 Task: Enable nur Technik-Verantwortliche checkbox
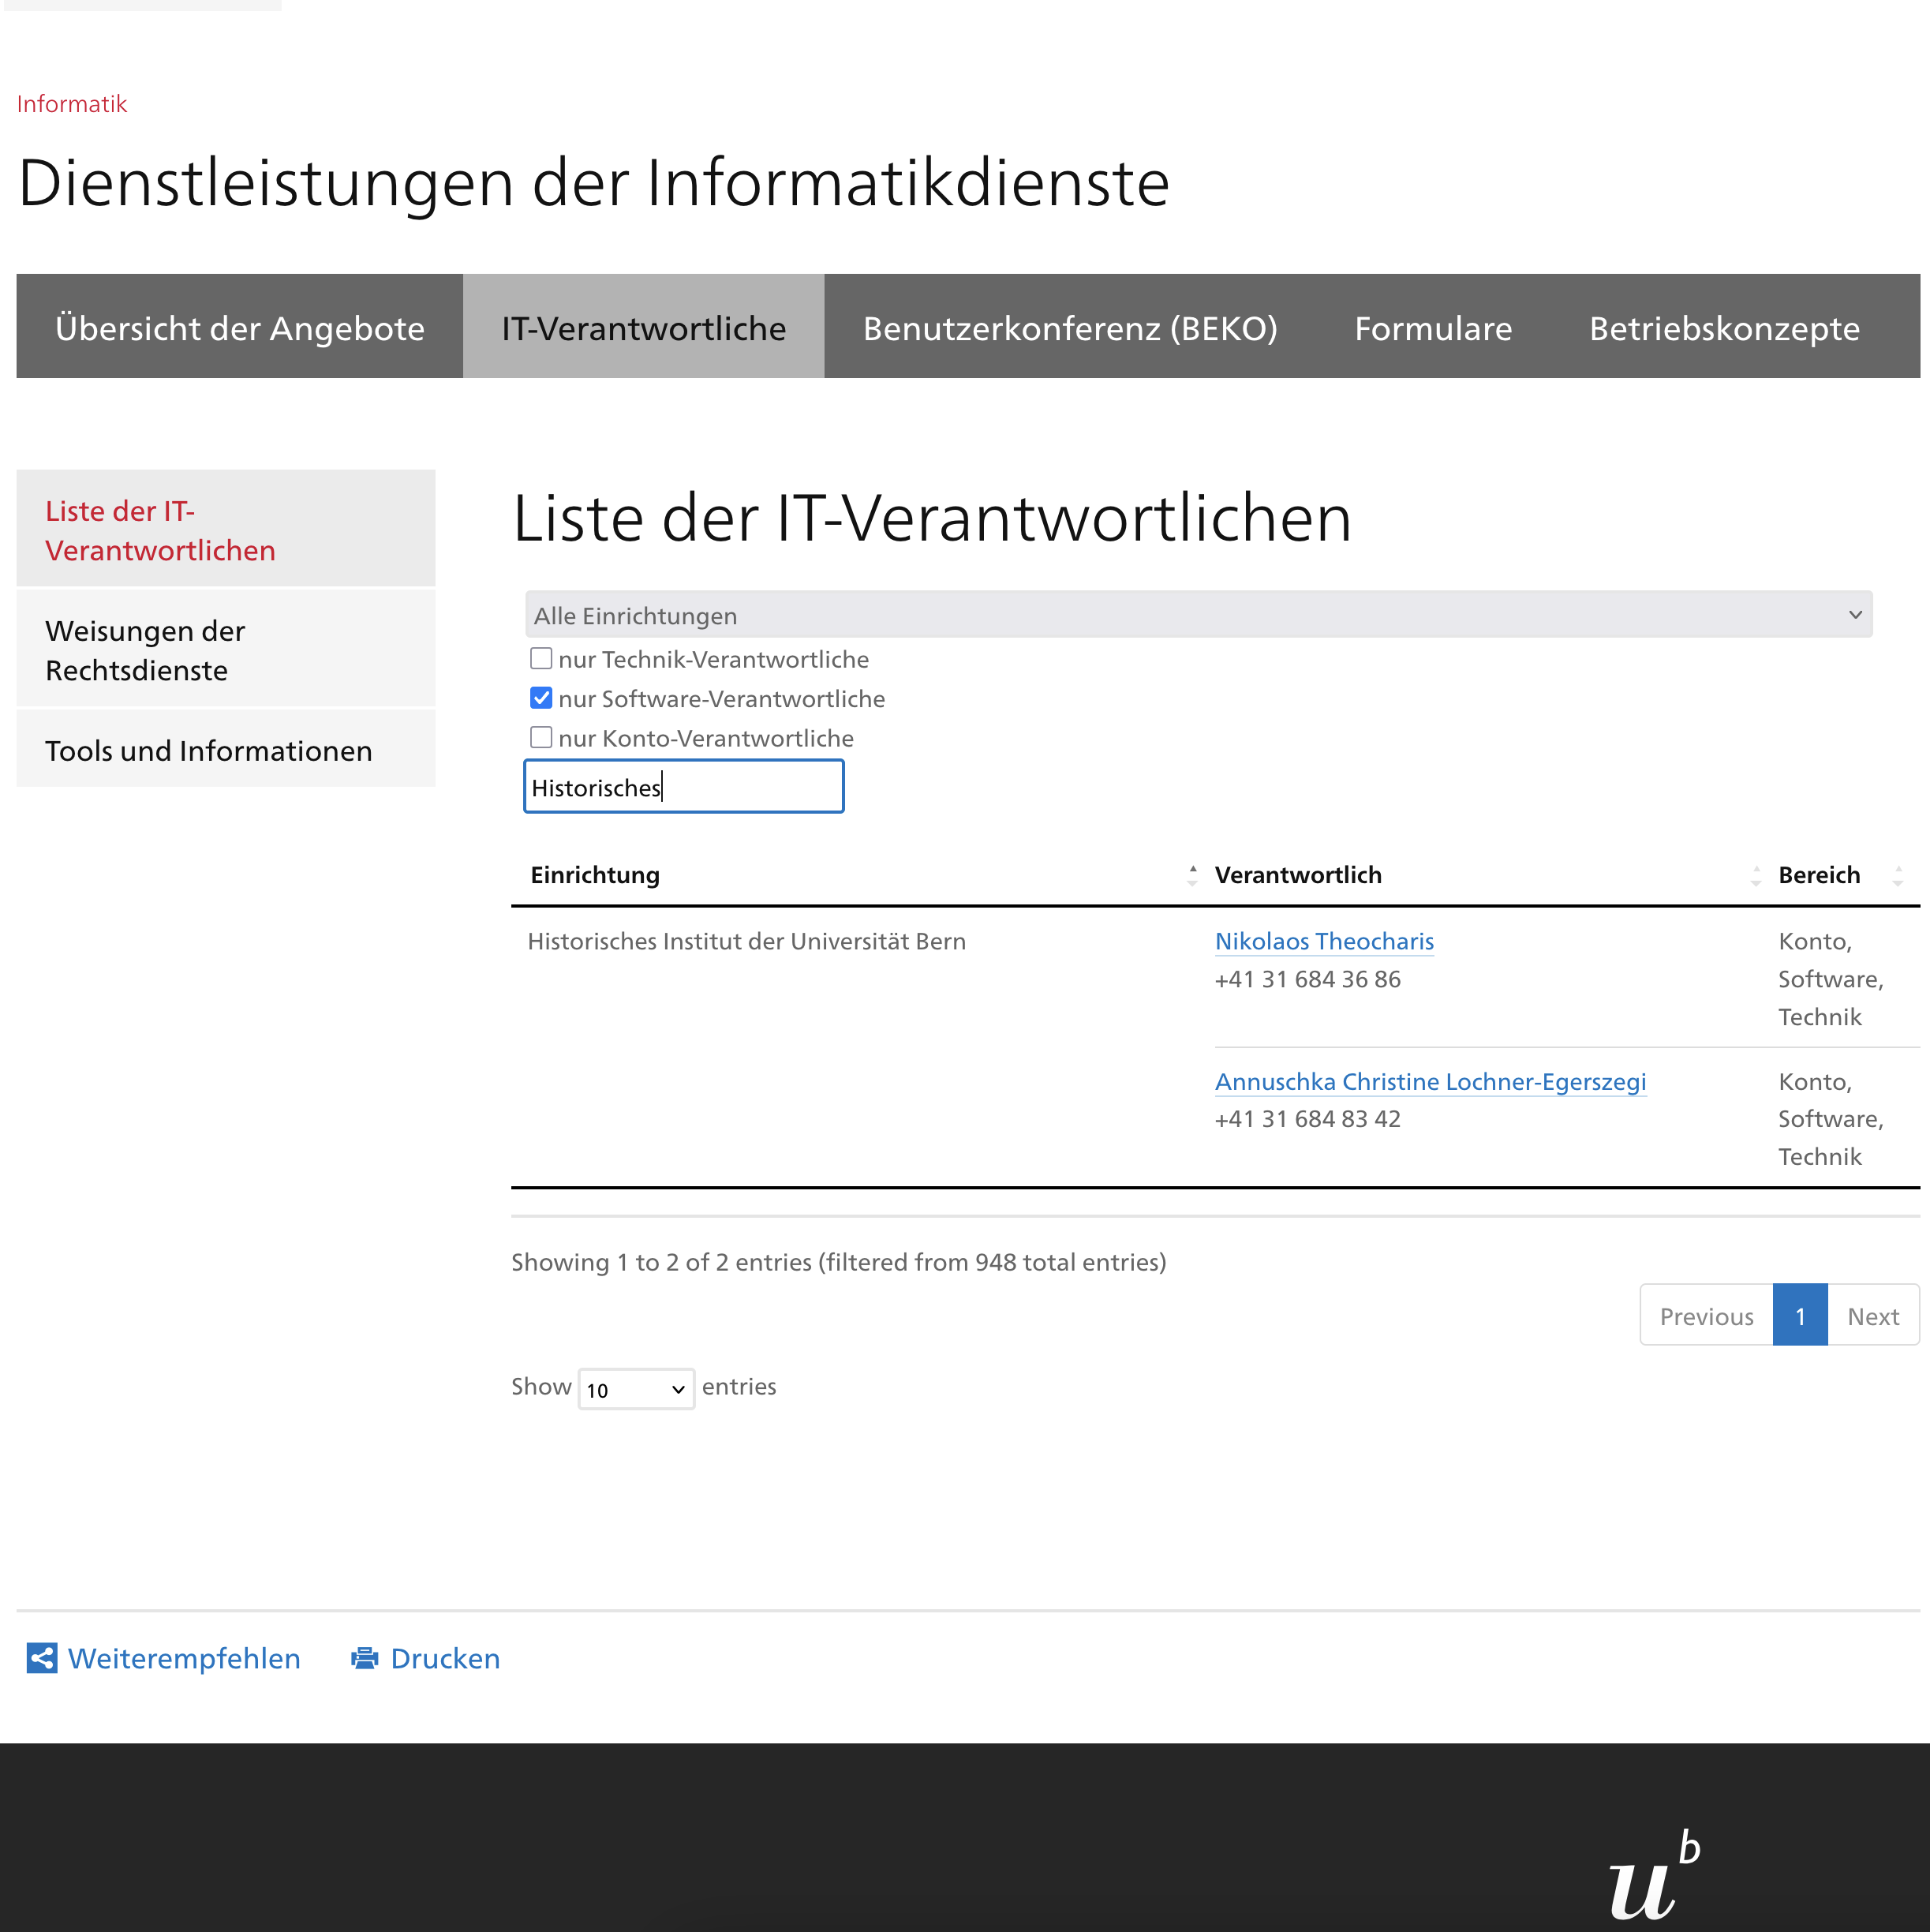point(541,658)
